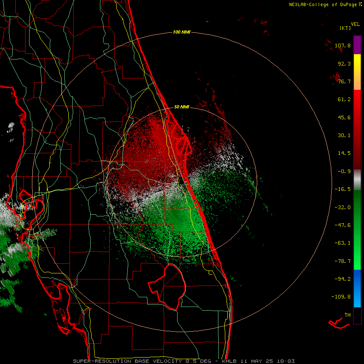Click the TH legend label
The height and width of the screenshot is (364, 364).
(x=347, y=315)
